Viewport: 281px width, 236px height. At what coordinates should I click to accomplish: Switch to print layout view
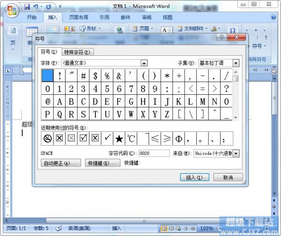164,228
